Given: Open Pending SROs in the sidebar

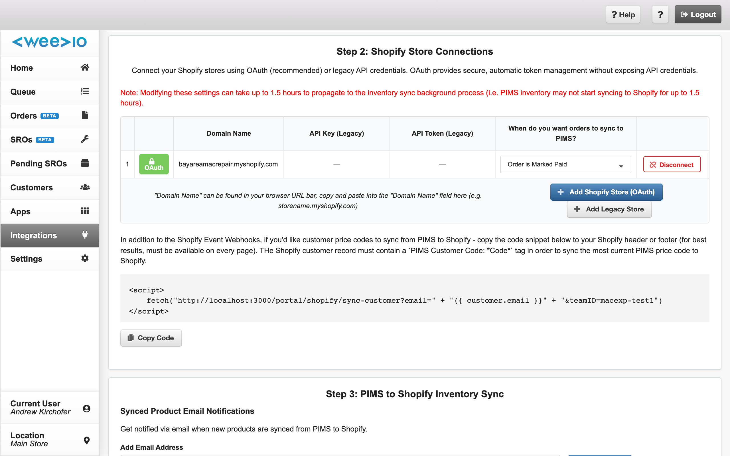Looking at the screenshot, I should click(50, 164).
